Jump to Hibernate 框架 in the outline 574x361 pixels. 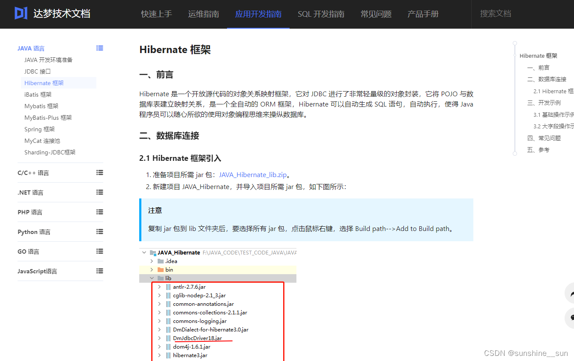(538, 56)
